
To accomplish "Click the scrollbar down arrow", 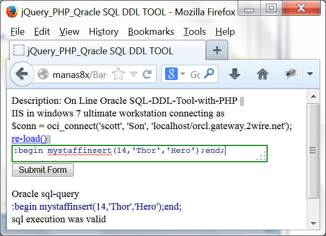I will [x=313, y=223].
